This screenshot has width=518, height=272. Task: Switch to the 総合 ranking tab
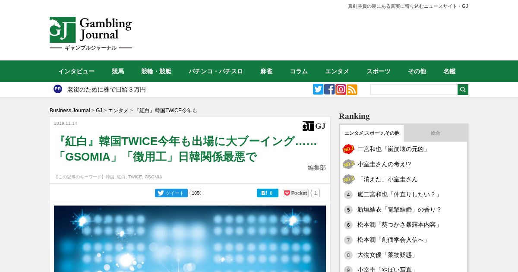436,133
